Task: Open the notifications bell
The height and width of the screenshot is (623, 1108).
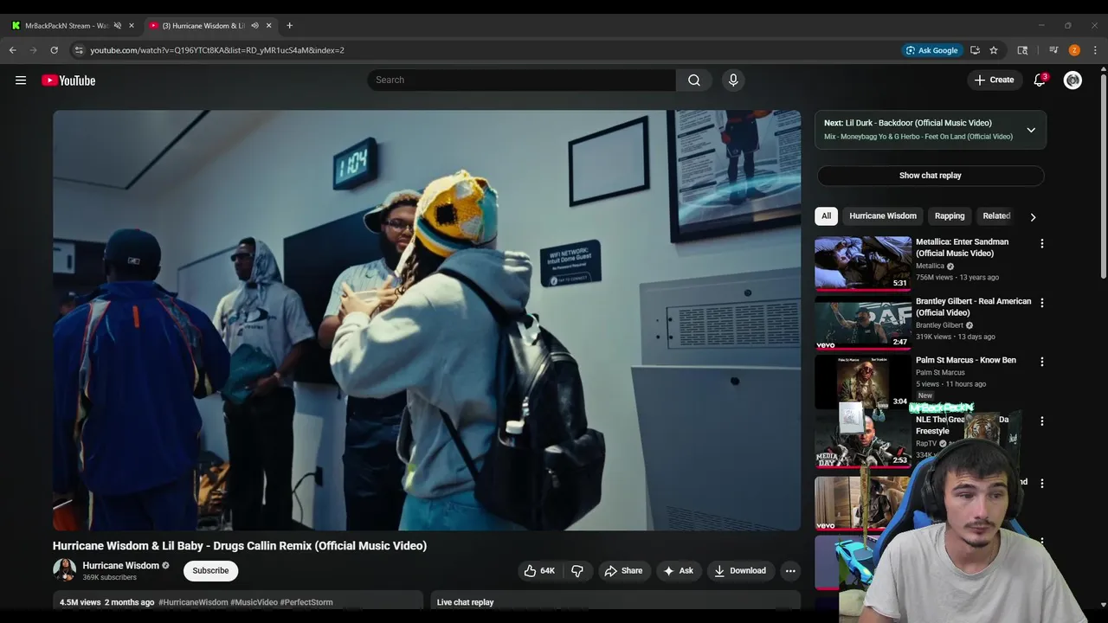Action: click(x=1040, y=80)
